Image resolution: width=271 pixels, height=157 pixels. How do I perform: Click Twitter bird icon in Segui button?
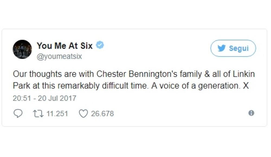tap(222, 48)
